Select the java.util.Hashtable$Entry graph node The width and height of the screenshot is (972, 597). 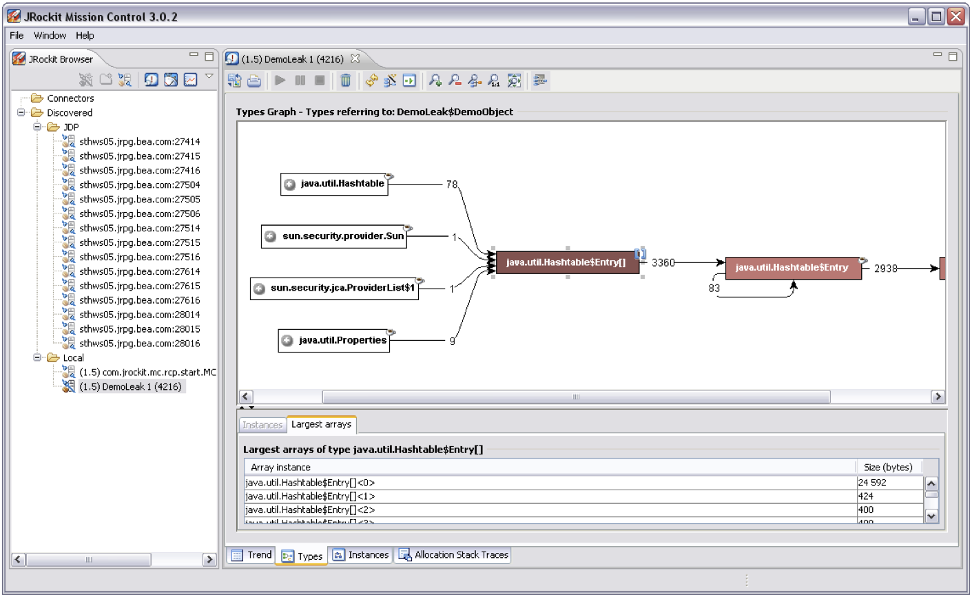(793, 268)
